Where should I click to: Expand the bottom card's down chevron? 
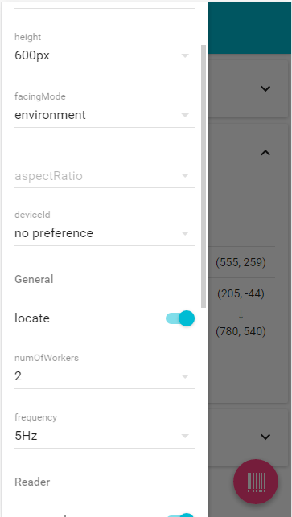265,437
